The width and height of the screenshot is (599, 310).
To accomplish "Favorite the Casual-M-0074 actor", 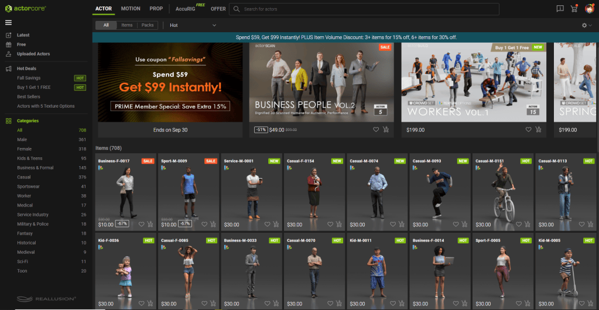I will click(393, 224).
